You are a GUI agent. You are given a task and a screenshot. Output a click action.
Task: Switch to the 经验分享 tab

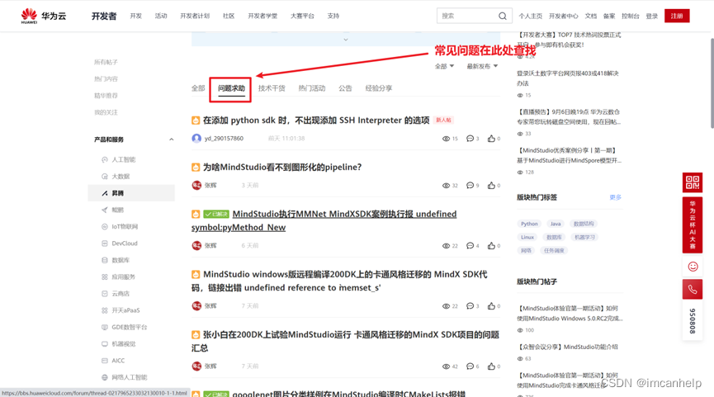[378, 88]
